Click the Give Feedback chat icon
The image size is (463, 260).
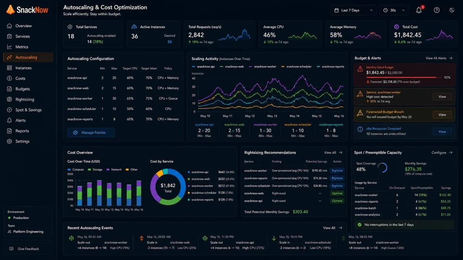11,249
